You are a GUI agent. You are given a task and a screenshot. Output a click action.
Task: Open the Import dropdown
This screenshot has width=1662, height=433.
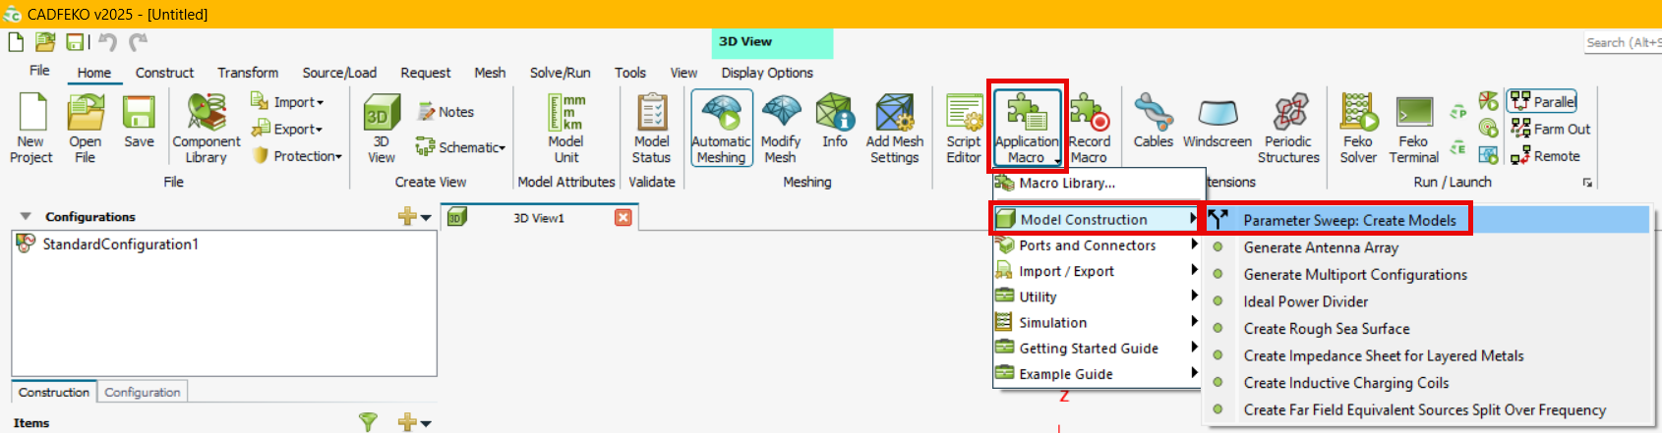coord(287,101)
